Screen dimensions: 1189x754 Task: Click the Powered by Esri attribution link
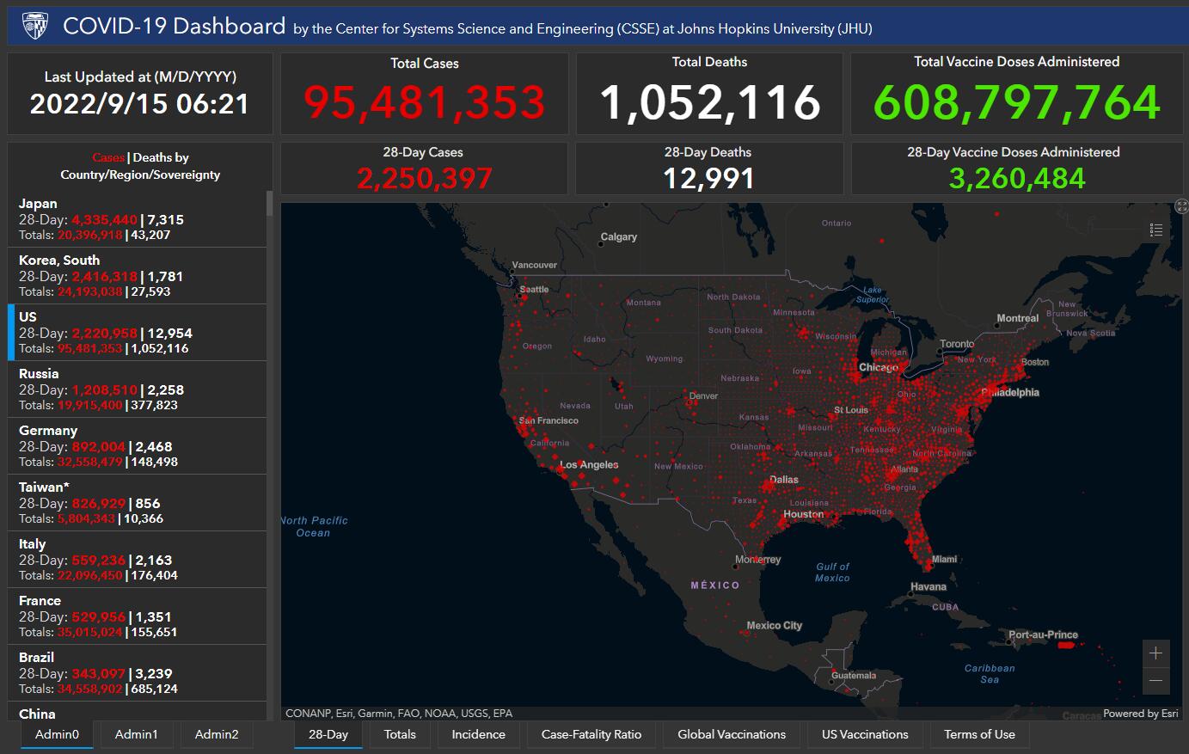pyautogui.click(x=1141, y=714)
